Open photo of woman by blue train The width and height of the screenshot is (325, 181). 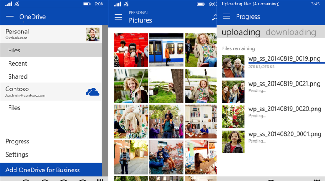[166, 50]
